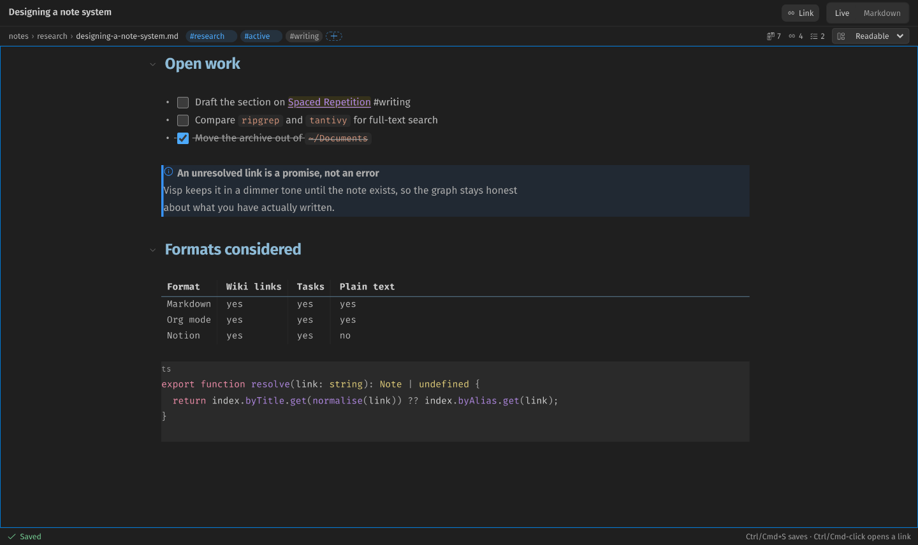
Task: Click the Saved status indicator
Action: [x=24, y=537]
